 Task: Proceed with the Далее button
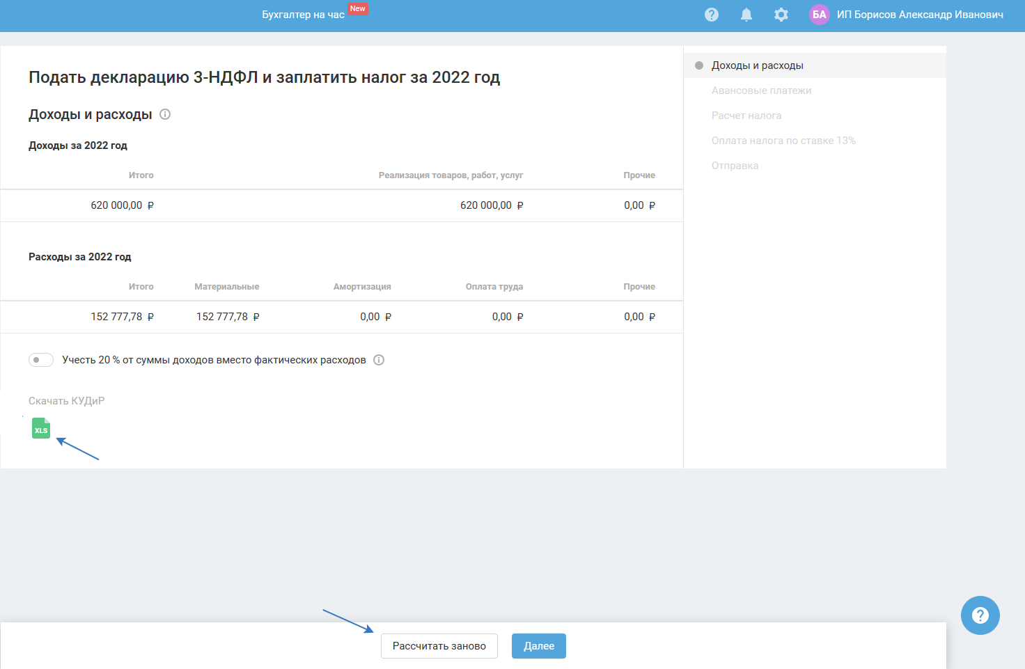coord(539,646)
